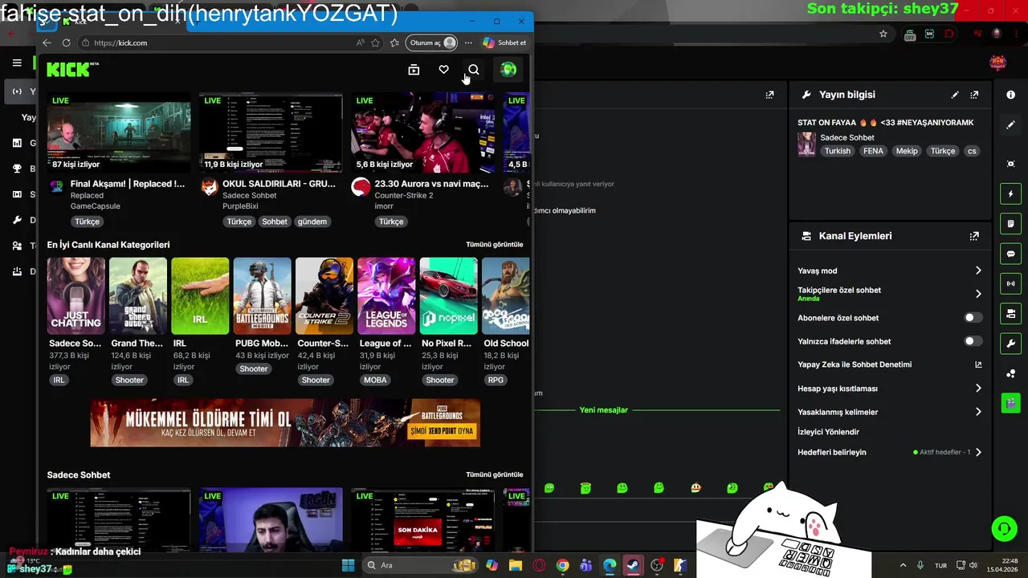Image resolution: width=1028 pixels, height=578 pixels.
Task: Click the MOBA tag under League
Action: (375, 380)
